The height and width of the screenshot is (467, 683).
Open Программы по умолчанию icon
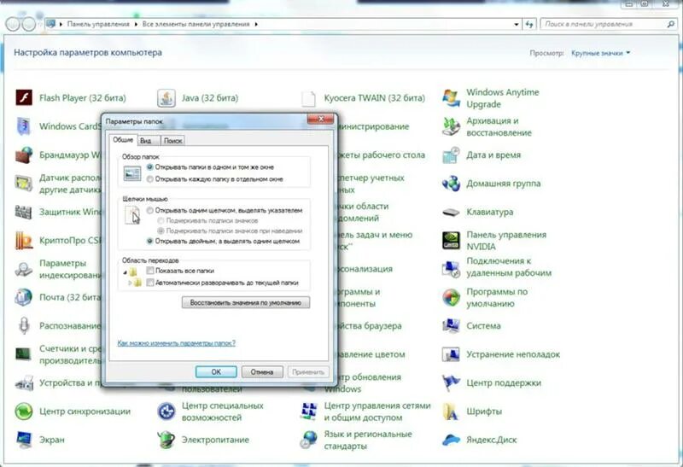pos(451,298)
